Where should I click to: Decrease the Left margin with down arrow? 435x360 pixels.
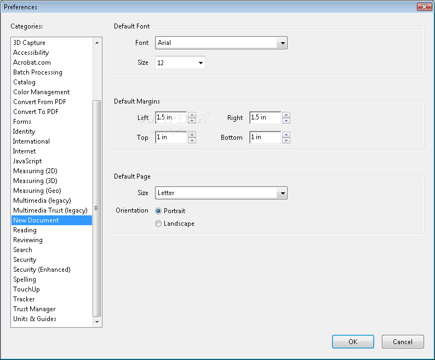pyautogui.click(x=192, y=121)
